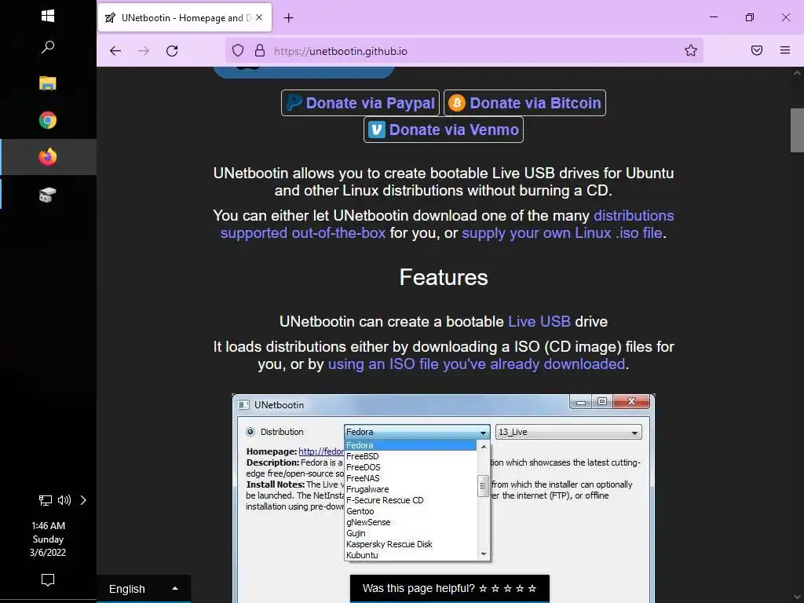The image size is (804, 603).
Task: Rate the page with the fifth star
Action: pyautogui.click(x=532, y=588)
